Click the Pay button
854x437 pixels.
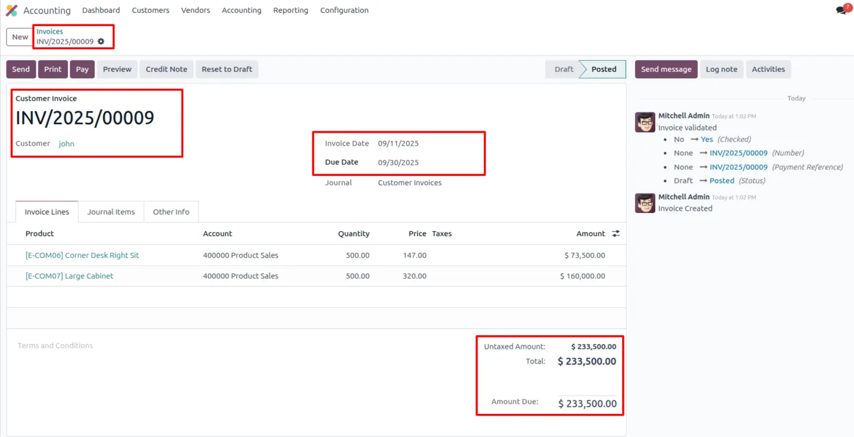(82, 69)
